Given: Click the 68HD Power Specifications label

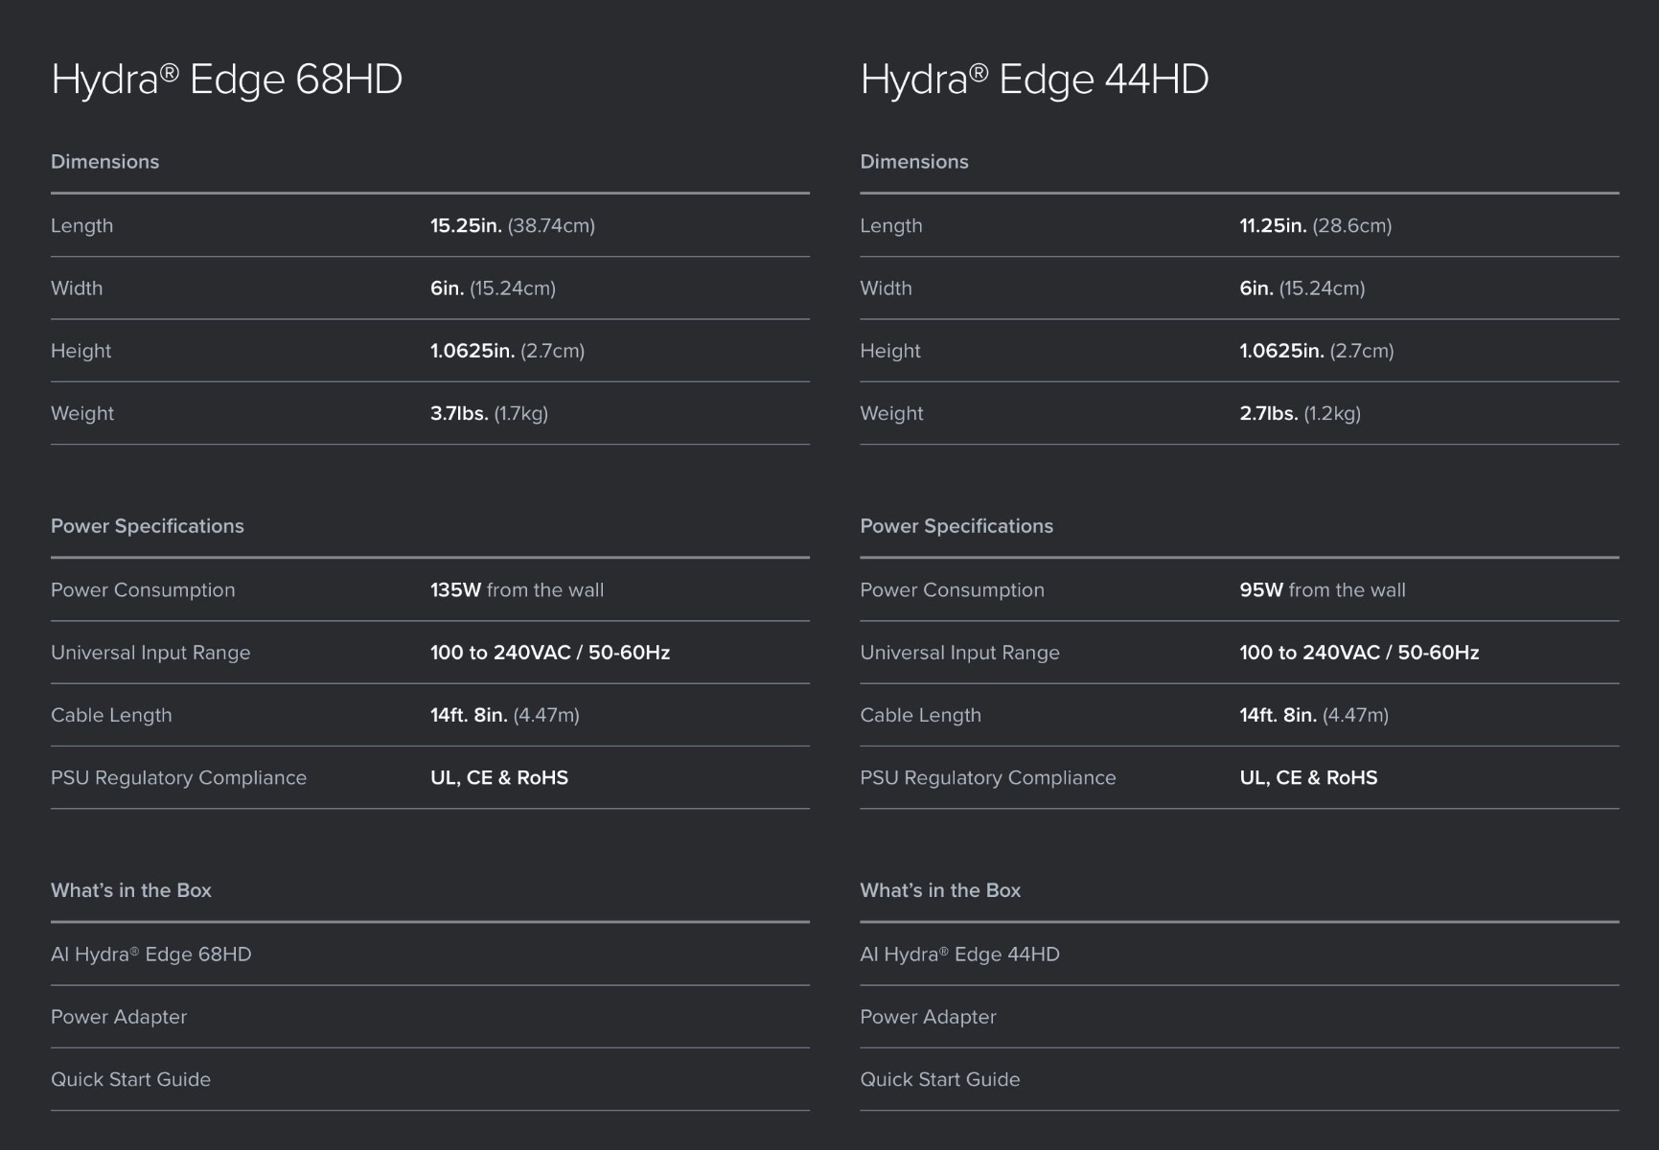Looking at the screenshot, I should pos(148,526).
